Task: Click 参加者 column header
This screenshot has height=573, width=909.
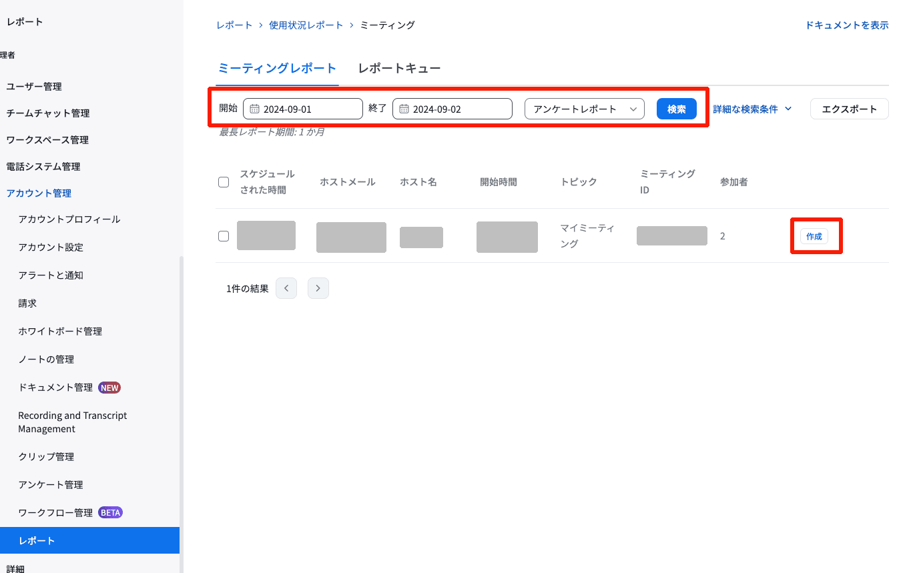Action: click(x=734, y=181)
